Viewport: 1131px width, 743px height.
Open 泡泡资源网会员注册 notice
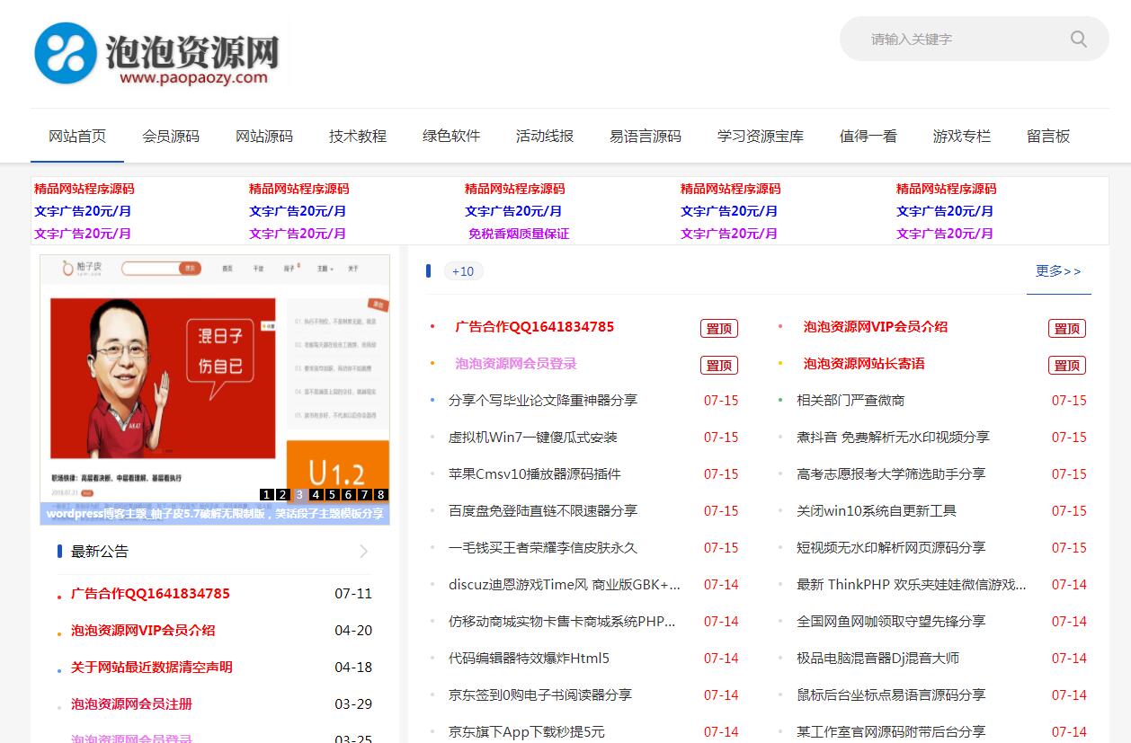coord(132,704)
